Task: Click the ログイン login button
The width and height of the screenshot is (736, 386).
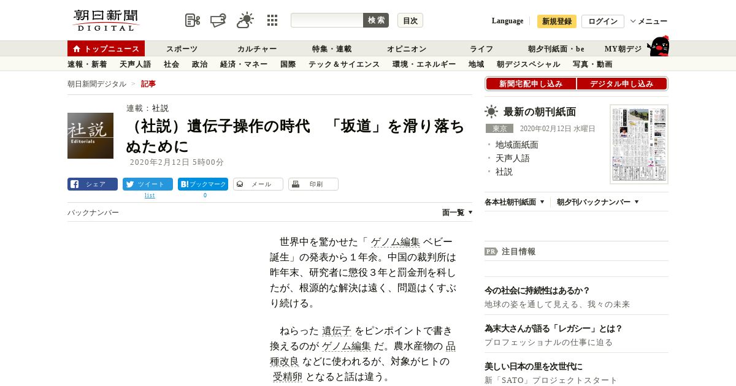Action: click(603, 21)
